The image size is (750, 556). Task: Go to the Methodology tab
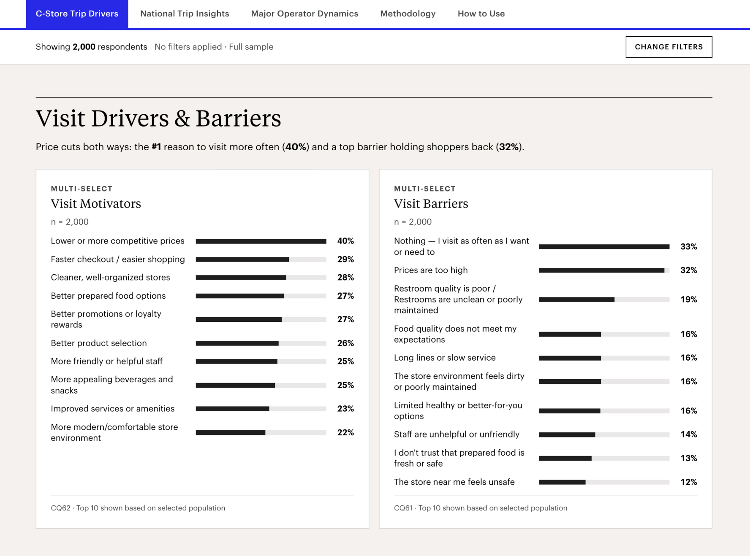[408, 14]
